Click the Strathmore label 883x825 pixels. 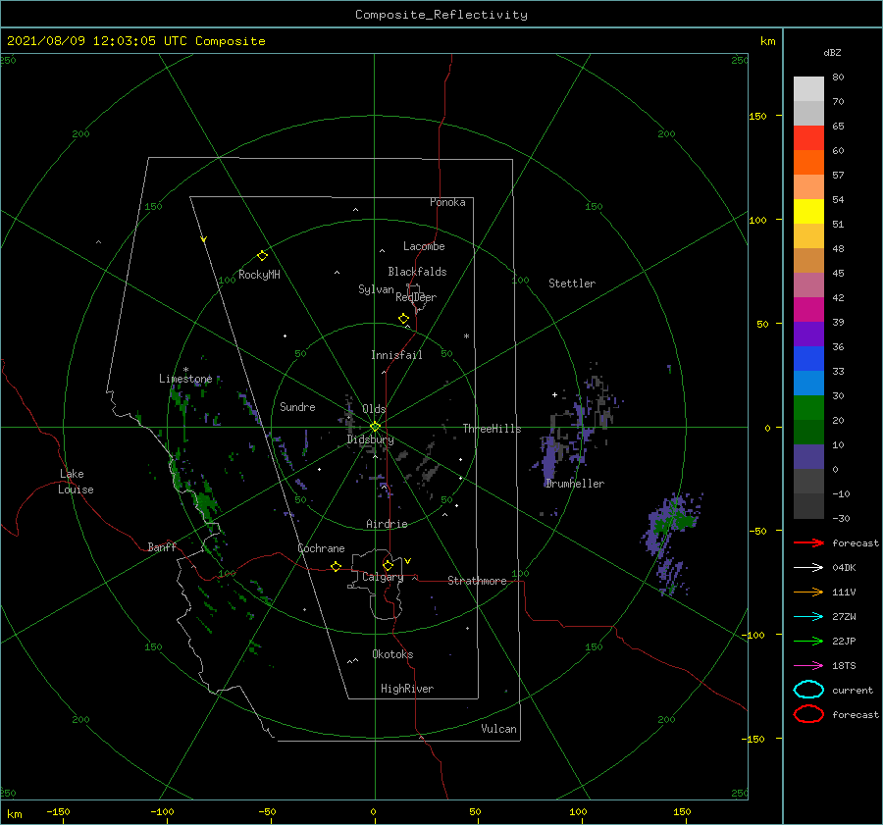[x=477, y=581]
